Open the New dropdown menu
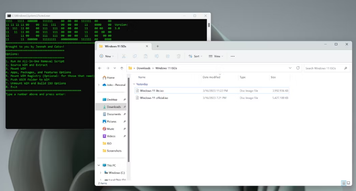The image size is (356, 191). pyautogui.click(x=107, y=56)
